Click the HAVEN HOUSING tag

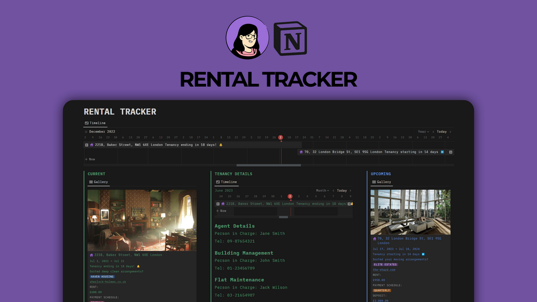pyautogui.click(x=102, y=277)
